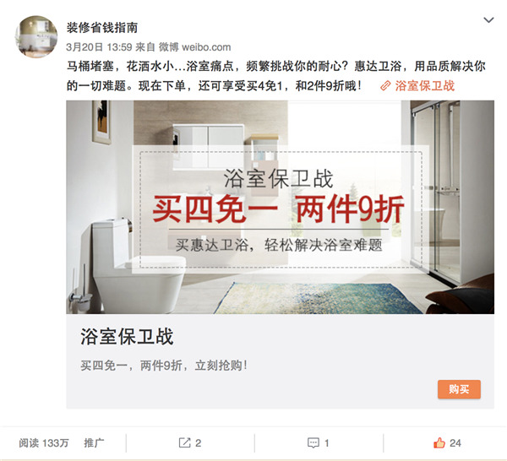Click the 3月20日 13:59 timestamp

click(x=99, y=47)
